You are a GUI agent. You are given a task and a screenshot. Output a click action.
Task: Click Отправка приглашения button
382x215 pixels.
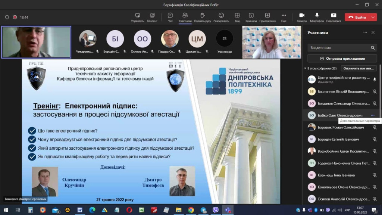(x=342, y=59)
